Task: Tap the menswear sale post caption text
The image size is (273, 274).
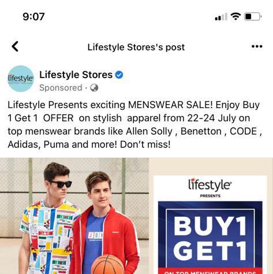Action: 134,125
